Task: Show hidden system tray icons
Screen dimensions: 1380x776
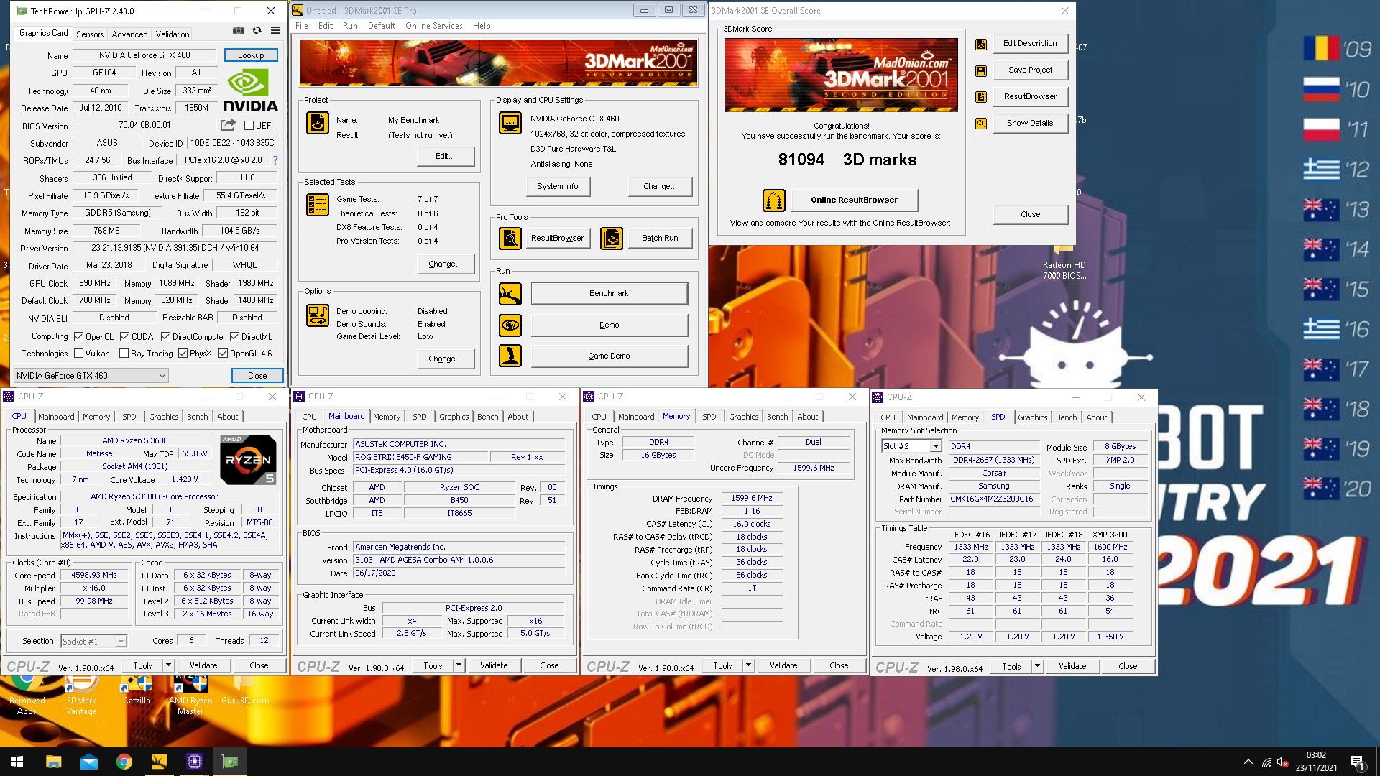Action: 1248,762
